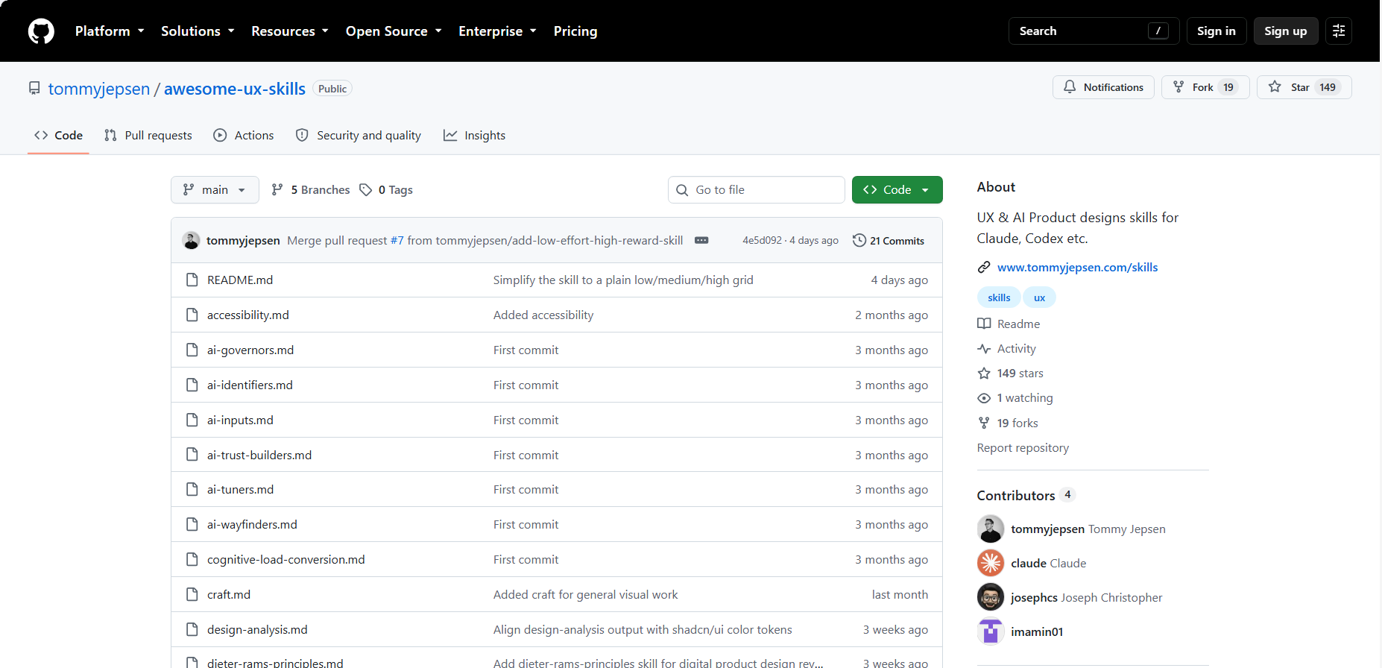The height and width of the screenshot is (668, 1382).
Task: Select the skills topic tag
Action: 999,297
